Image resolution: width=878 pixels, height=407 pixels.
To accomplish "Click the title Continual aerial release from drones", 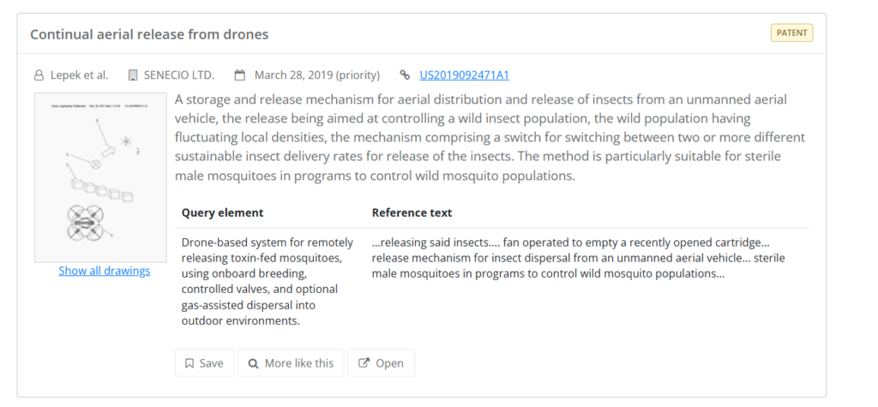I will tap(149, 34).
